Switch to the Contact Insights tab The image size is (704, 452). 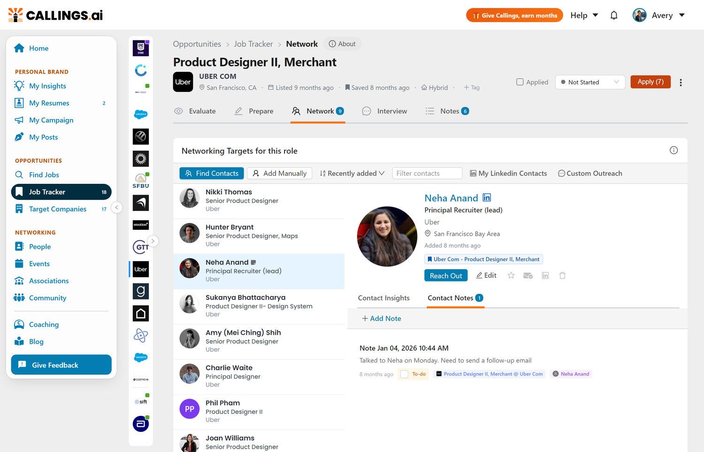coord(384,298)
